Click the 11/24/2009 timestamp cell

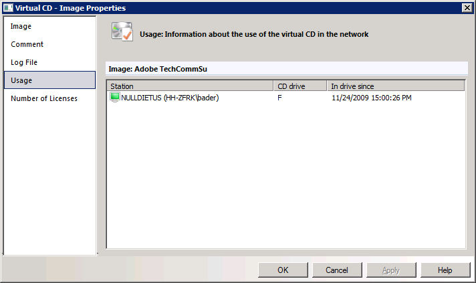(372, 98)
